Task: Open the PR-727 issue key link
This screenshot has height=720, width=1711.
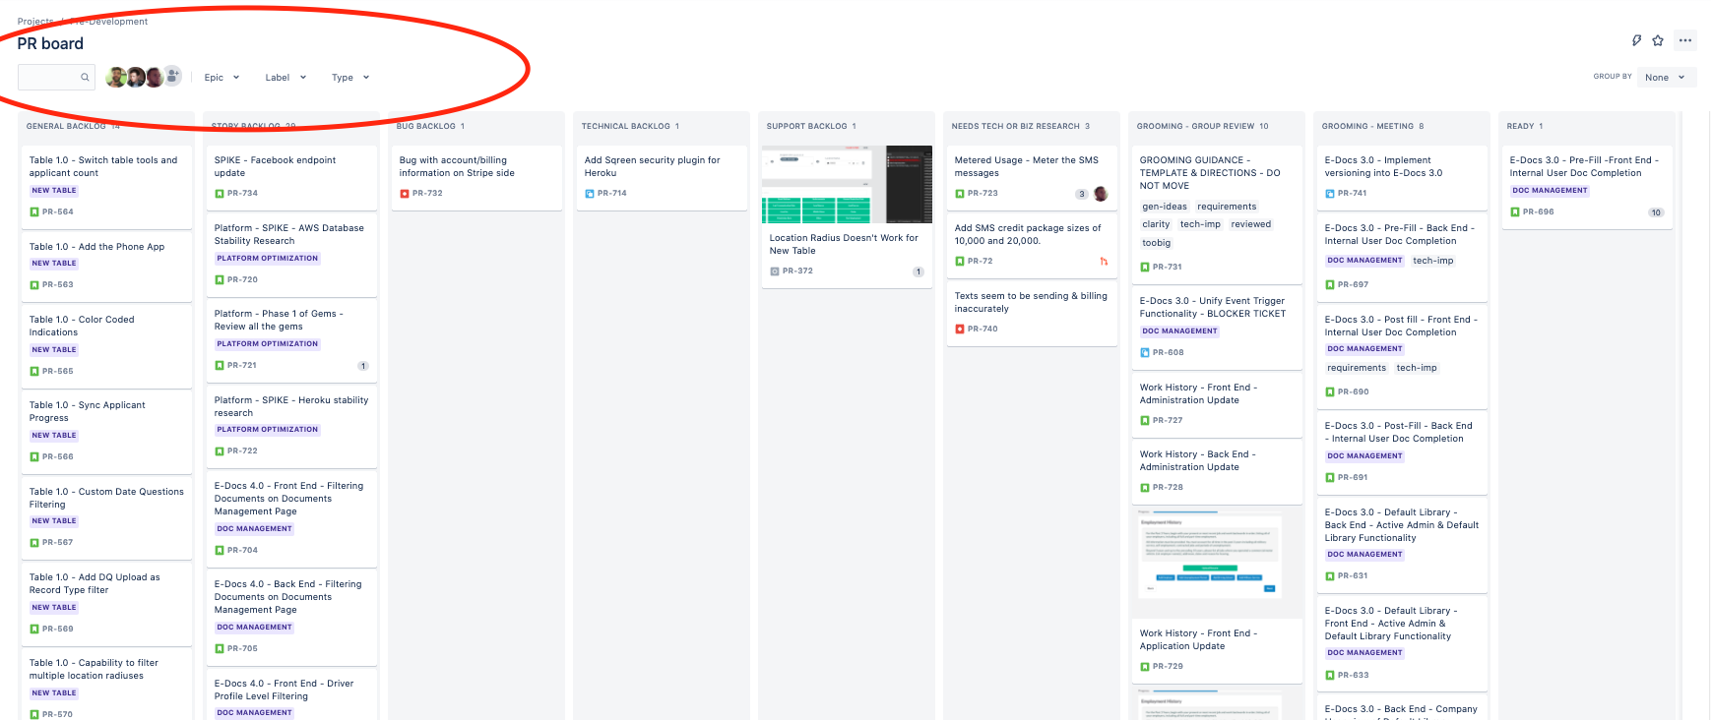Action: [x=1168, y=421]
